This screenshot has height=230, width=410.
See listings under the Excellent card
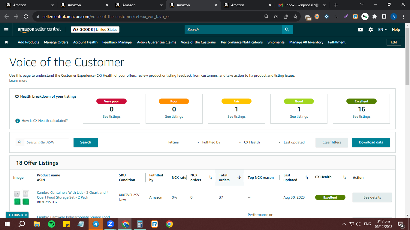click(361, 116)
